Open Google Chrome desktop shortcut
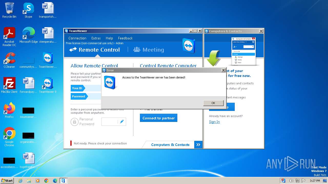 [9, 137]
